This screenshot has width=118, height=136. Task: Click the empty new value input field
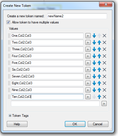pos(55,103)
